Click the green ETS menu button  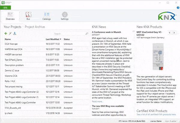point(5,8)
